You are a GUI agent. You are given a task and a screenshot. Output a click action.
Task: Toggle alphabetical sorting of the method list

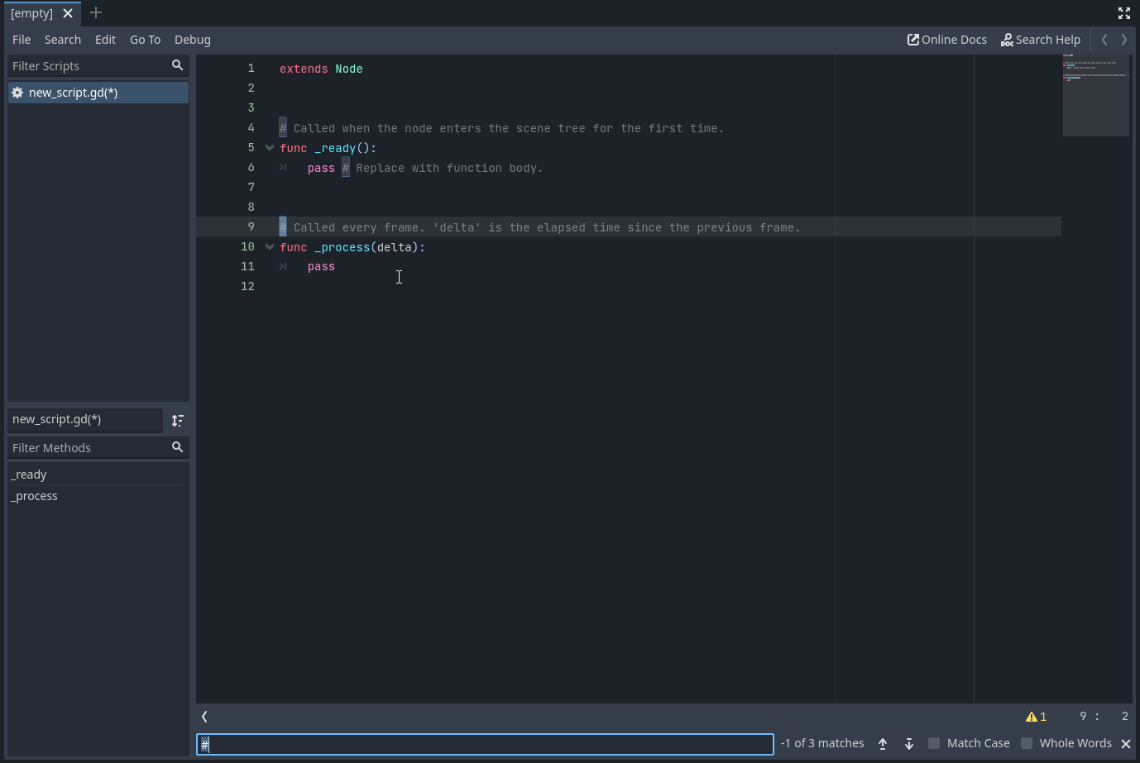pyautogui.click(x=177, y=420)
